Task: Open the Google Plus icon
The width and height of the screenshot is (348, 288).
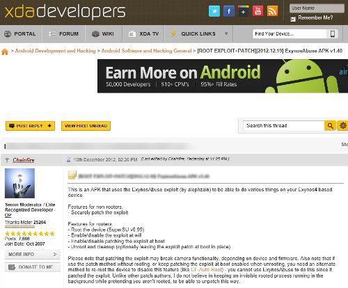Action: 243,11
